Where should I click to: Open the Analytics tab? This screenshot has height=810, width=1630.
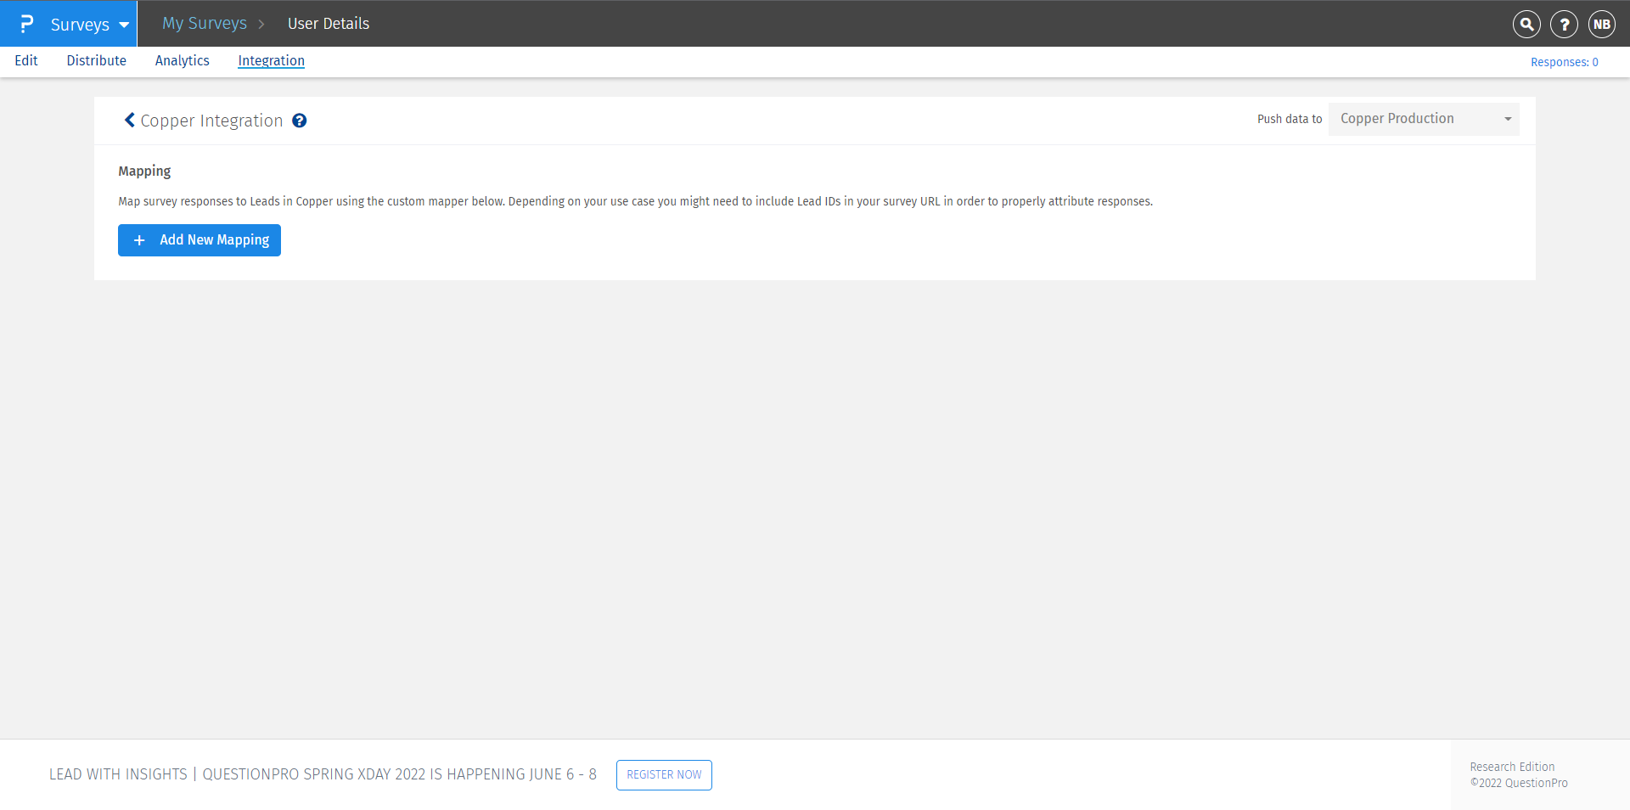coord(182,60)
